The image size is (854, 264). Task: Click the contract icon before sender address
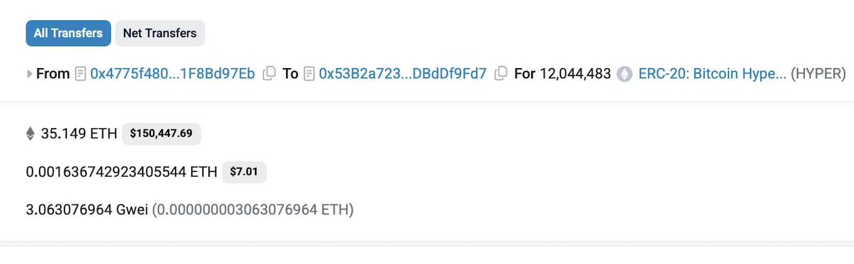81,73
